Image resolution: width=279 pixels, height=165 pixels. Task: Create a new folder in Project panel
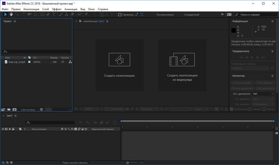click(x=9, y=110)
